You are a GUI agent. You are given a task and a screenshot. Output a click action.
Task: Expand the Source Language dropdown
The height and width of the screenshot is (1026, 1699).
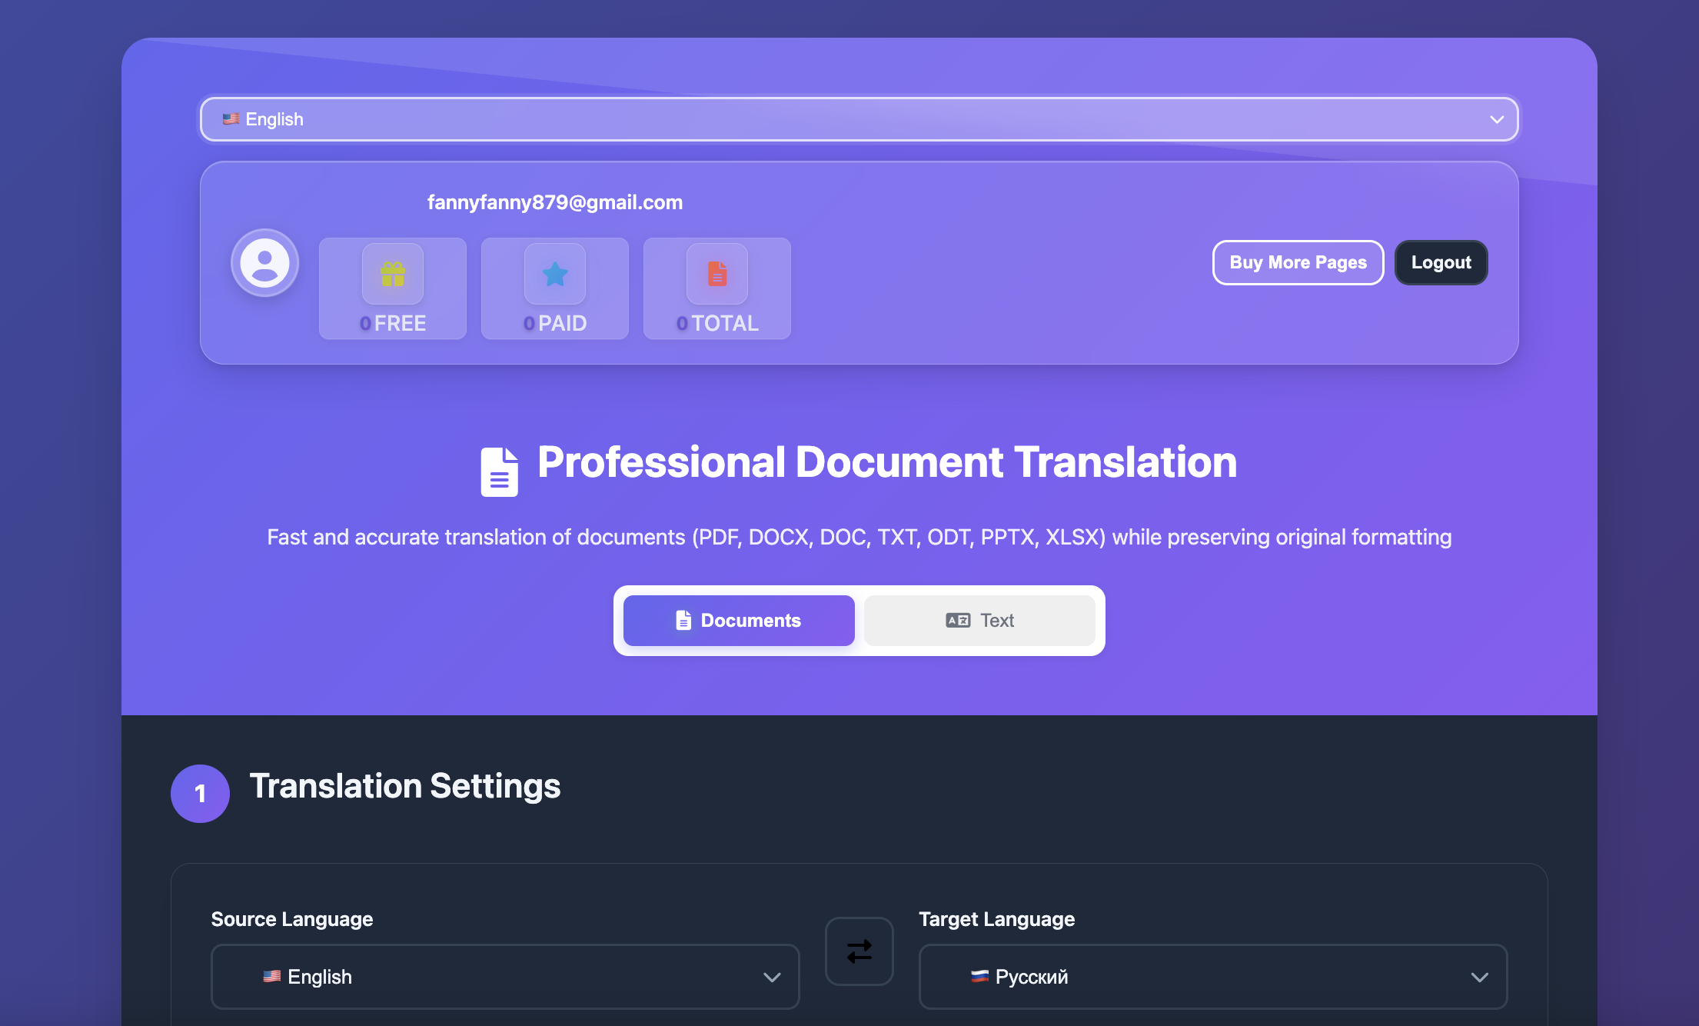[505, 977]
